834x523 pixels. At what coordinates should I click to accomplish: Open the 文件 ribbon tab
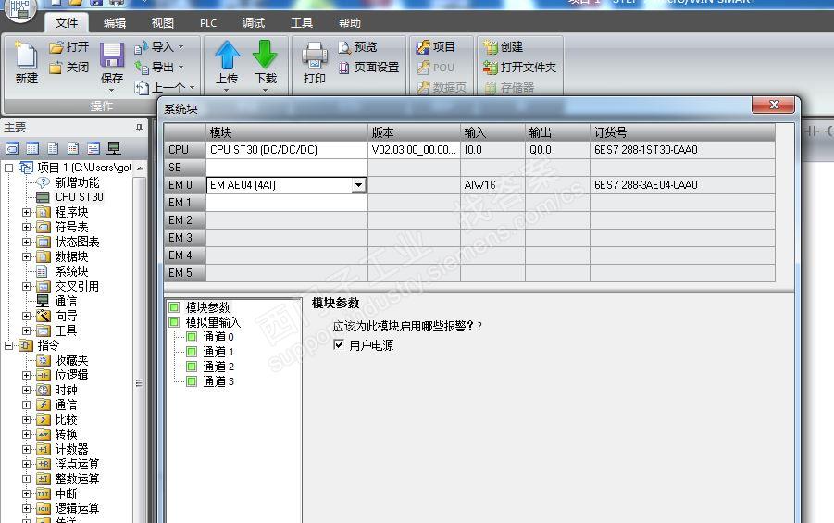point(66,23)
